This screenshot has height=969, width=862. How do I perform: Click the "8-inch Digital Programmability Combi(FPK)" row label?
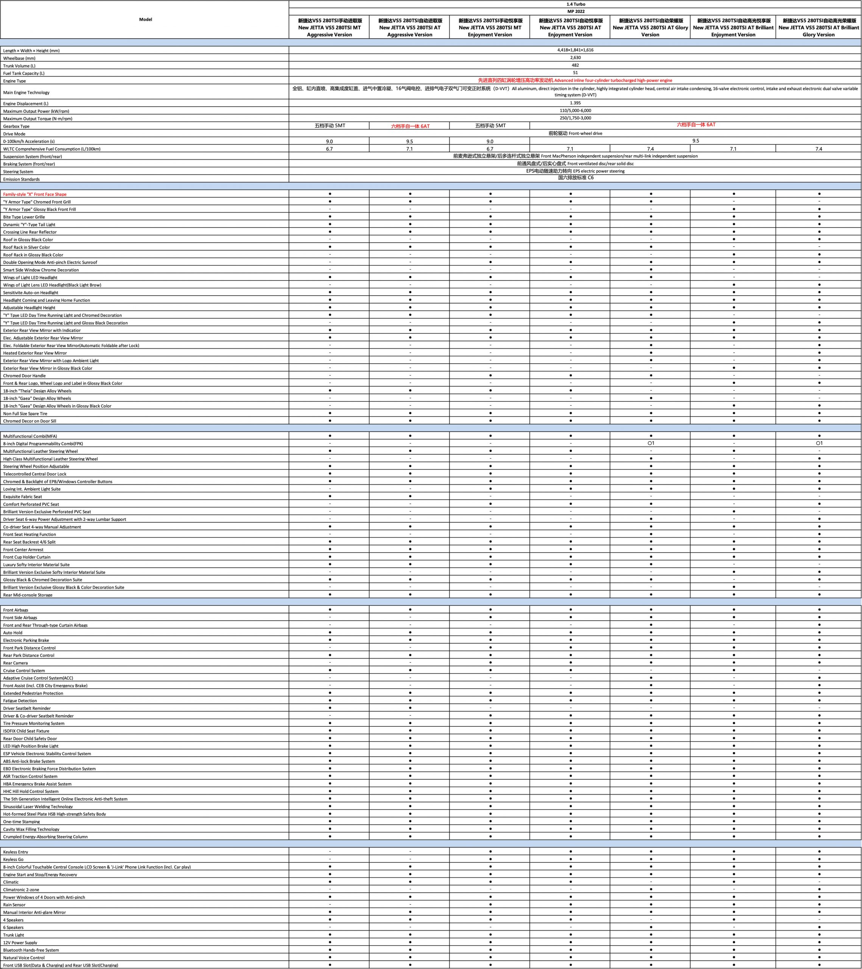(x=43, y=444)
